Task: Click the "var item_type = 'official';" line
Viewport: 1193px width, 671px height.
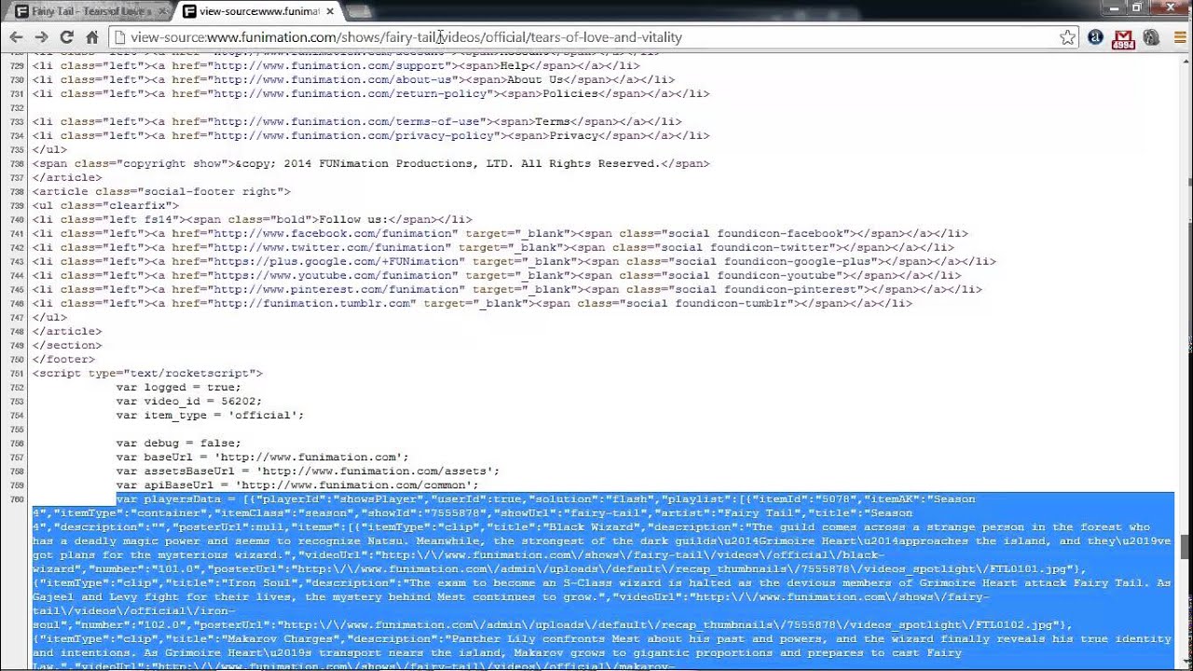Action: [x=210, y=416]
